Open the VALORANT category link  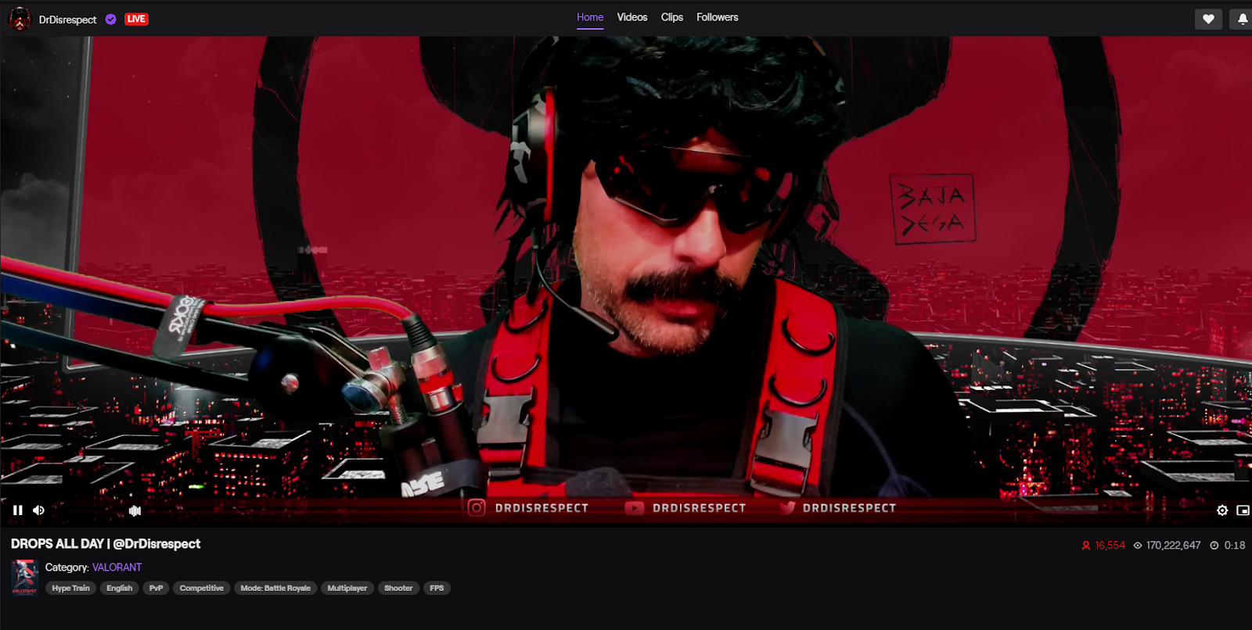click(x=117, y=567)
